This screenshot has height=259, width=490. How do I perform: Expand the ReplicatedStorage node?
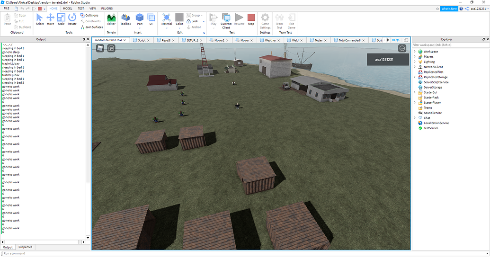[x=415, y=77]
